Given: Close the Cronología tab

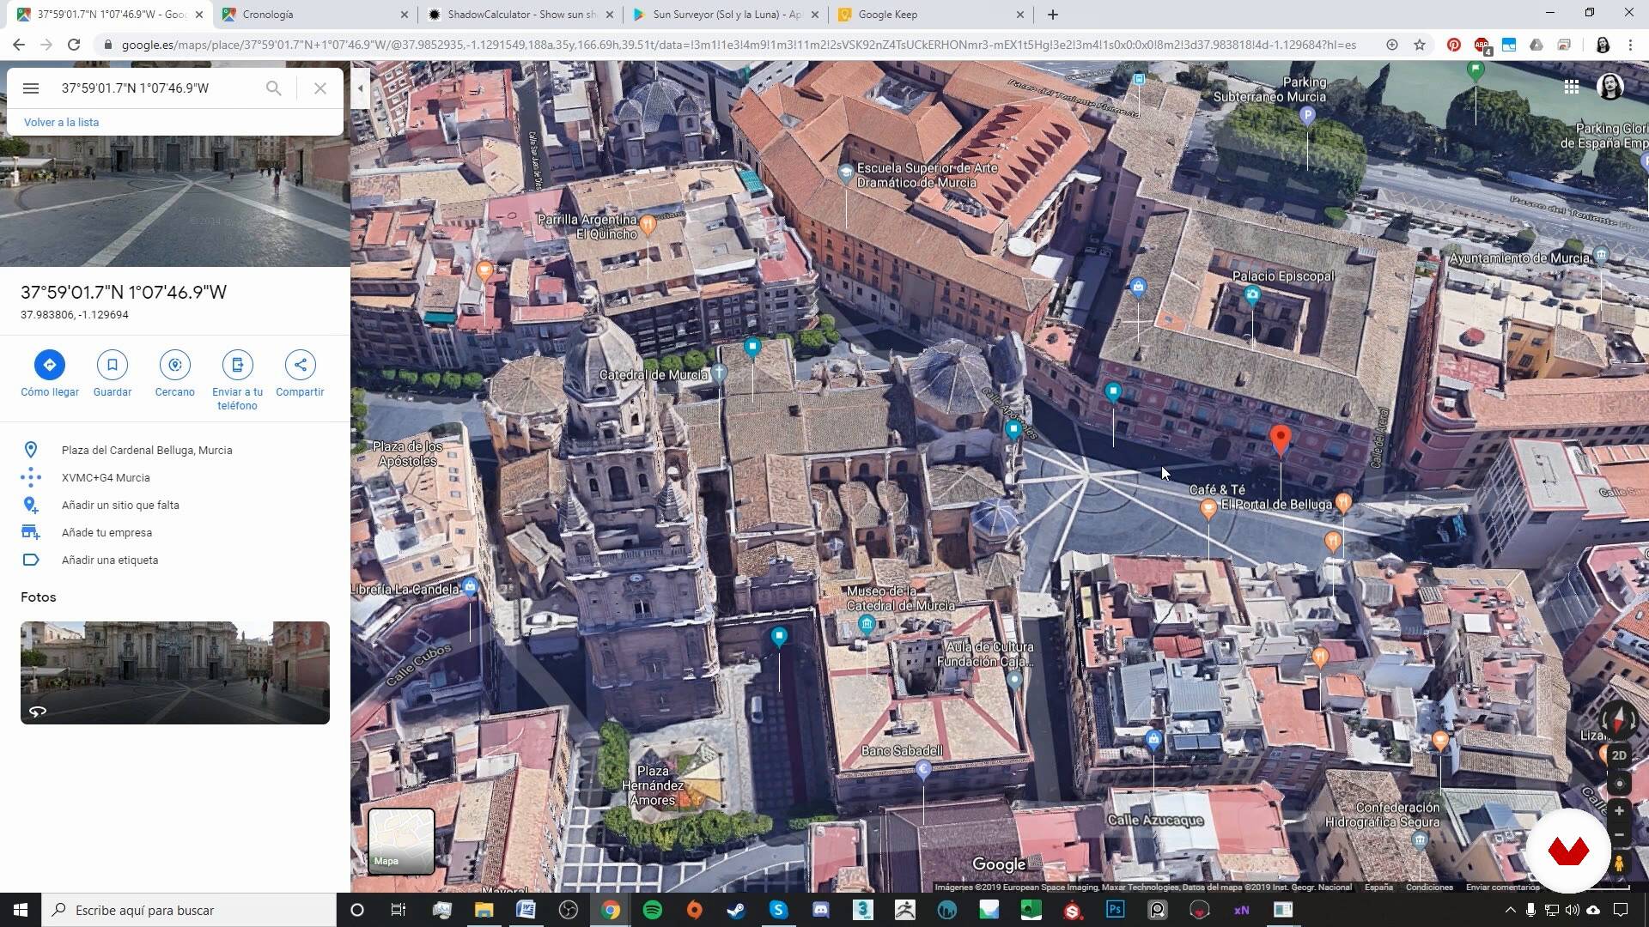Looking at the screenshot, I should pyautogui.click(x=405, y=15).
